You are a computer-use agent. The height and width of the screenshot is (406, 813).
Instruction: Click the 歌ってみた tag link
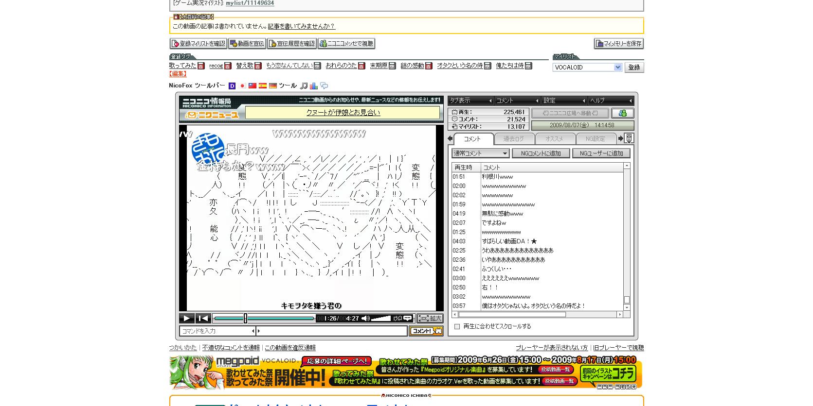coord(182,66)
